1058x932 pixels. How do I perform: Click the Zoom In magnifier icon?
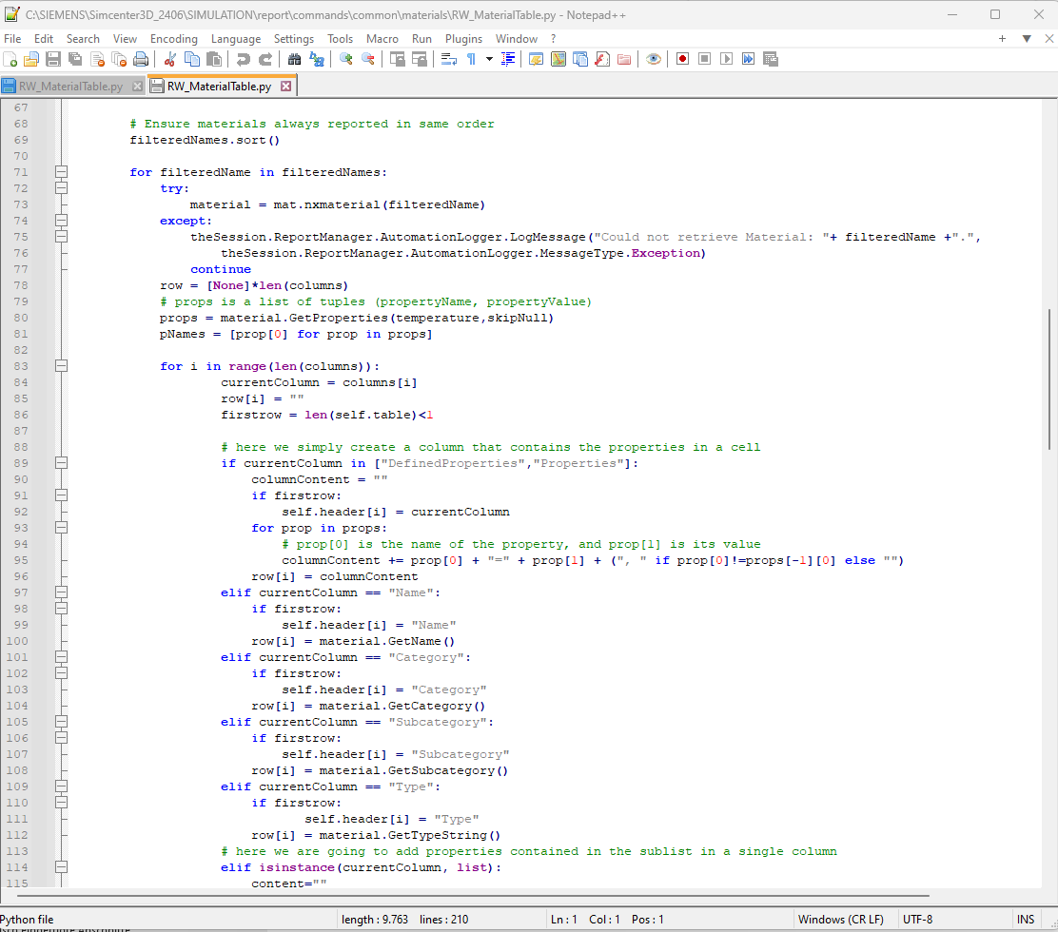[345, 59]
